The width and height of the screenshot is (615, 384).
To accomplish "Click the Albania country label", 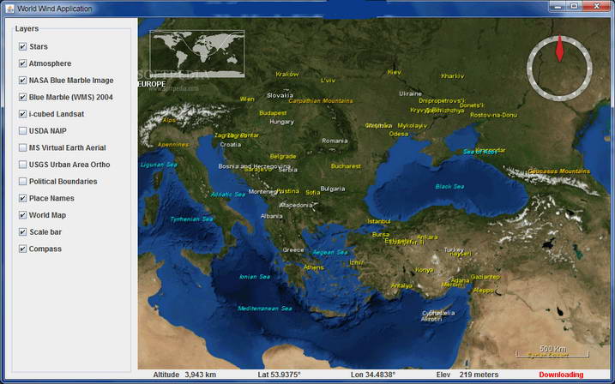I will 271,216.
